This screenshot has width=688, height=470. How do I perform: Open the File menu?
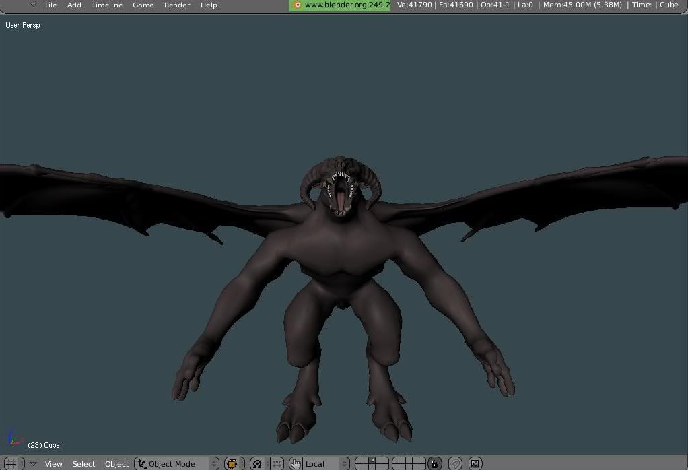coord(50,5)
